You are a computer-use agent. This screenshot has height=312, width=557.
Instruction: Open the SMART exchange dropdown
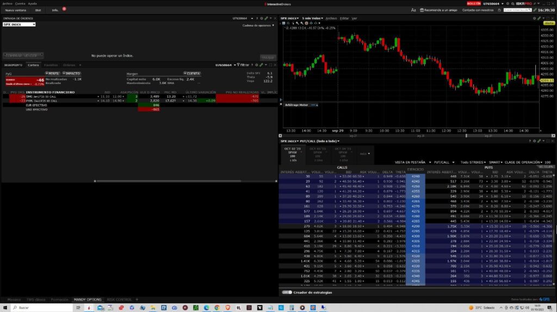coord(496,162)
